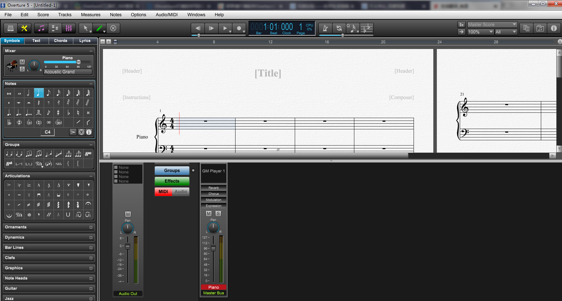Open the 100% zoom dropdown

coord(481,32)
